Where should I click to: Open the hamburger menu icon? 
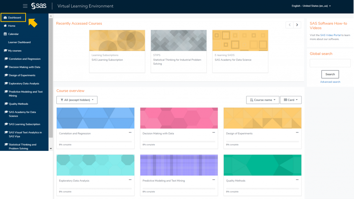tap(25, 6)
